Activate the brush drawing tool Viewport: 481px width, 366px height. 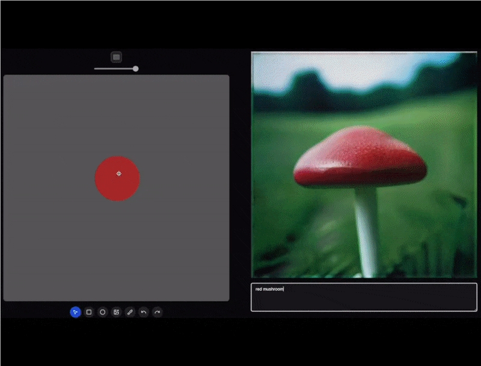[130, 312]
